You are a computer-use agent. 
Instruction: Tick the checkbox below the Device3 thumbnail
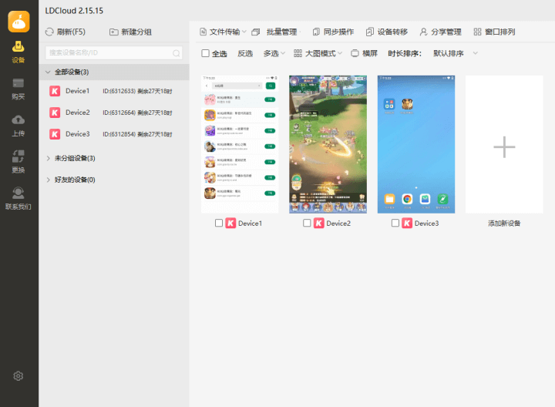(x=395, y=223)
